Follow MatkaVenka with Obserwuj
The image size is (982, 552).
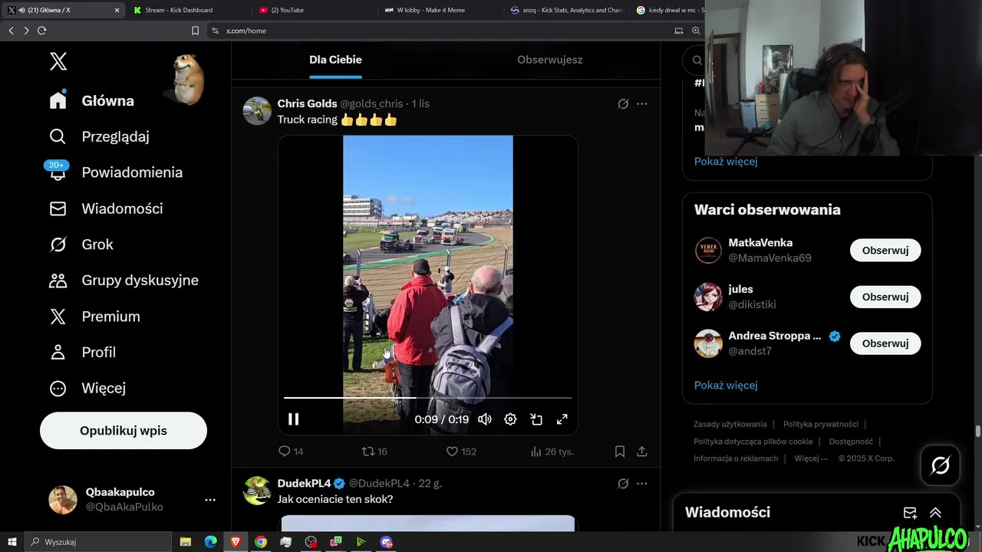pos(885,251)
